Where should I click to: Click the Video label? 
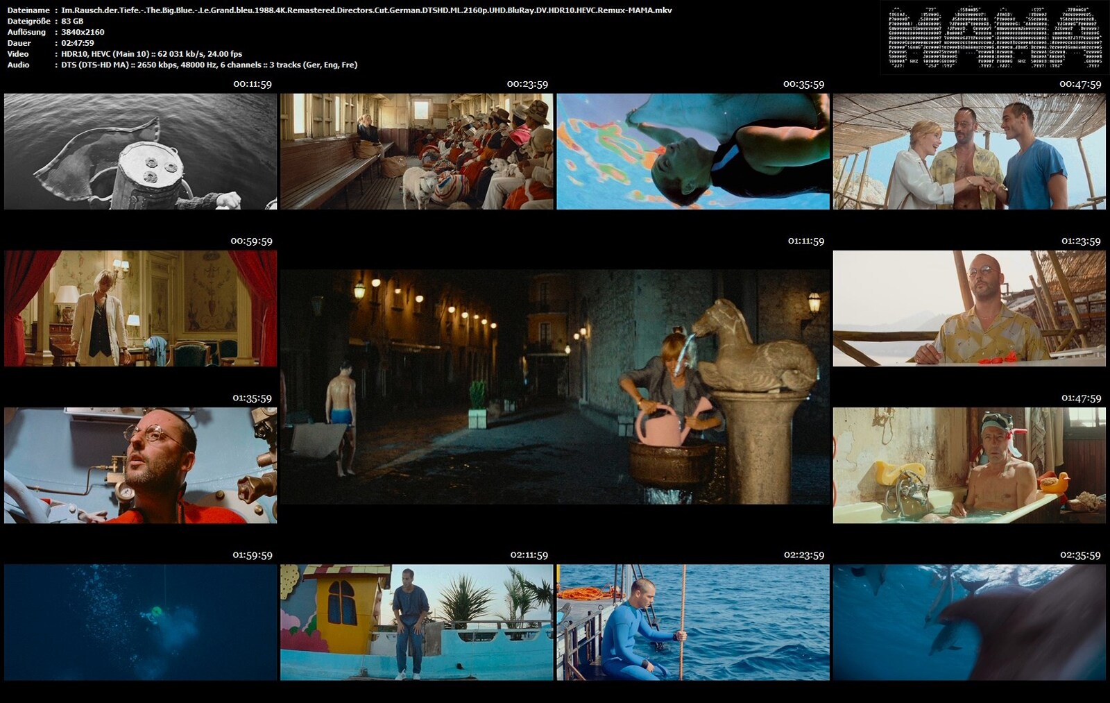[x=18, y=53]
